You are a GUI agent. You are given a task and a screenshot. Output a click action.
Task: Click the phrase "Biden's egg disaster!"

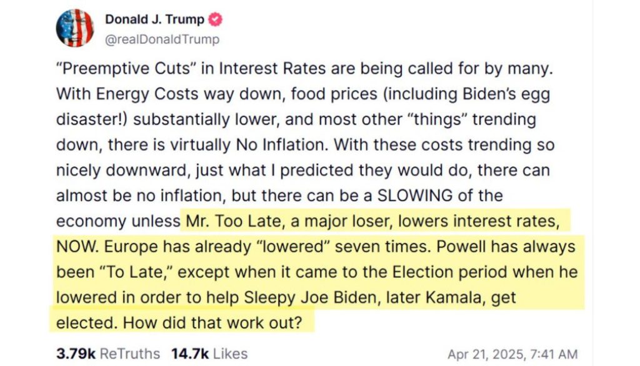point(303,106)
